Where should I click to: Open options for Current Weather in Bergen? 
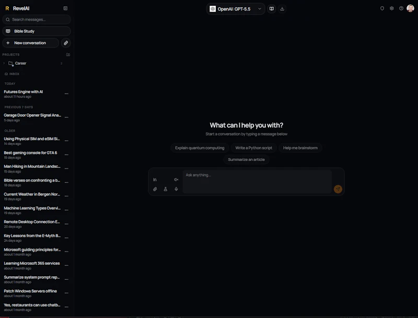coord(66,196)
